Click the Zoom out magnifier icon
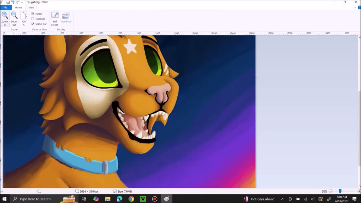 click(x=14, y=16)
